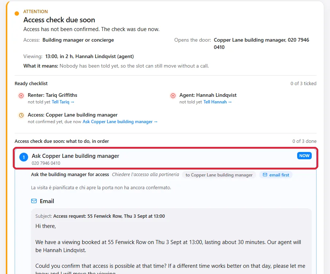Screen dimensions: 330x274
Task: Click the to Copper Lane building manager chip
Action: [219, 175]
